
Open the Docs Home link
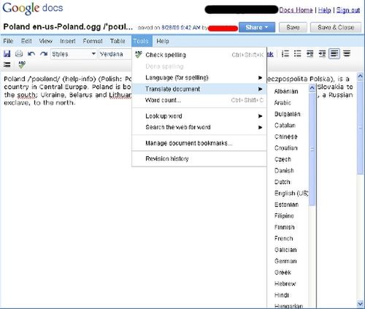pyautogui.click(x=296, y=10)
